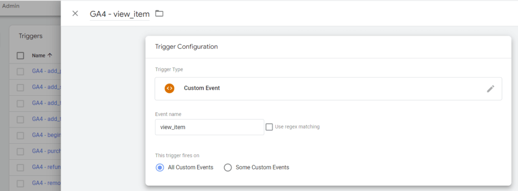Open the GA4 - add_s trigger link
The width and height of the screenshot is (518, 191).
tap(46, 87)
